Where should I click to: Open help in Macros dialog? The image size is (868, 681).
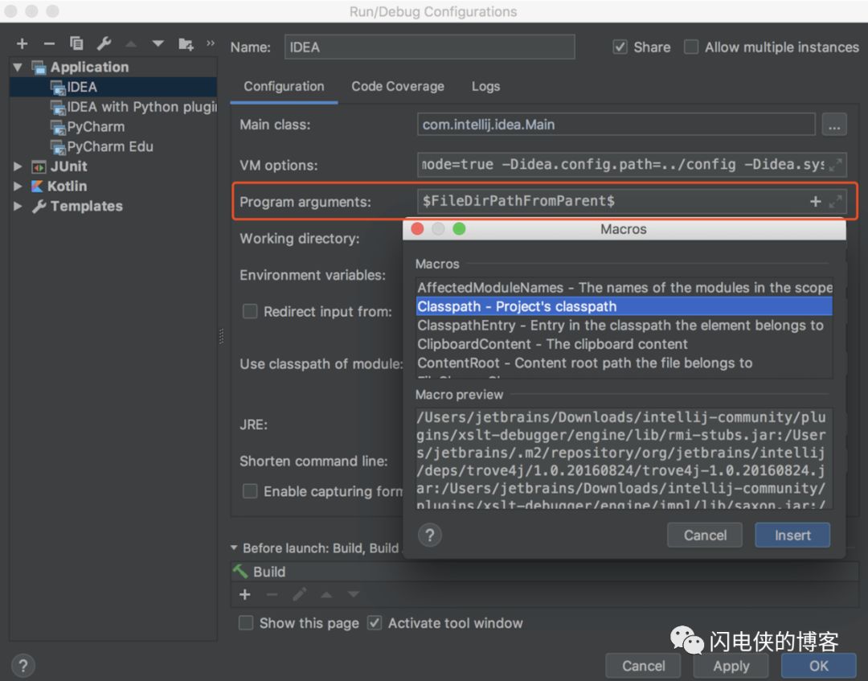click(429, 535)
